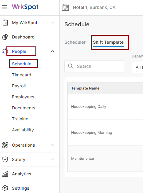
Task: Open the Housekeeping Morning template row
Action: (x=105, y=133)
